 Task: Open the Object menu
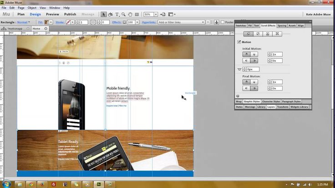pos(32,8)
